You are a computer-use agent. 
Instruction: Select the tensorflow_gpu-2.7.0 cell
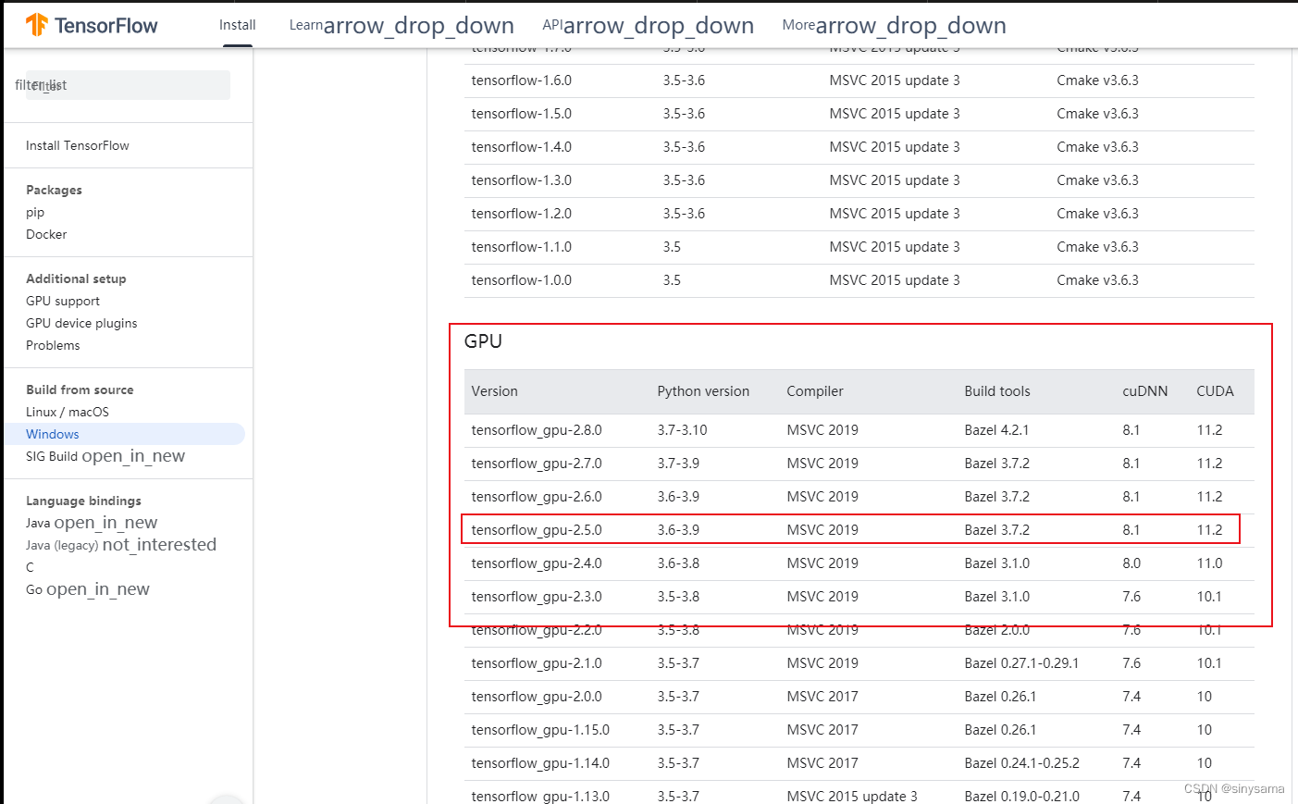(x=537, y=464)
